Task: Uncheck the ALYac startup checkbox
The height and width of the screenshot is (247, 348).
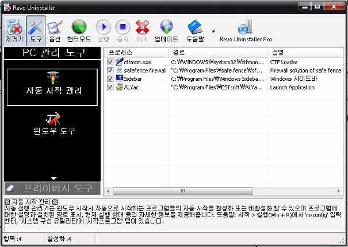Action: click(110, 87)
